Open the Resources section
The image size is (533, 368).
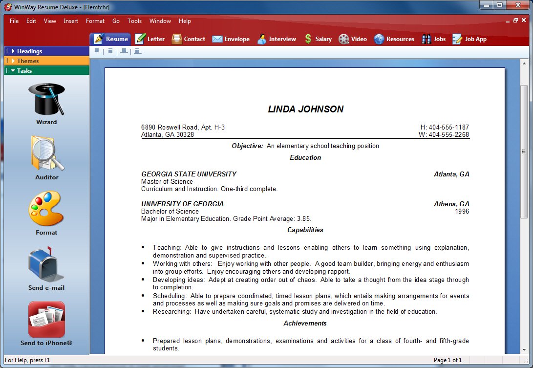pyautogui.click(x=394, y=39)
